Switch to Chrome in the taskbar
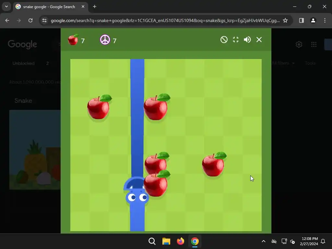The width and height of the screenshot is (332, 249). pyautogui.click(x=195, y=241)
